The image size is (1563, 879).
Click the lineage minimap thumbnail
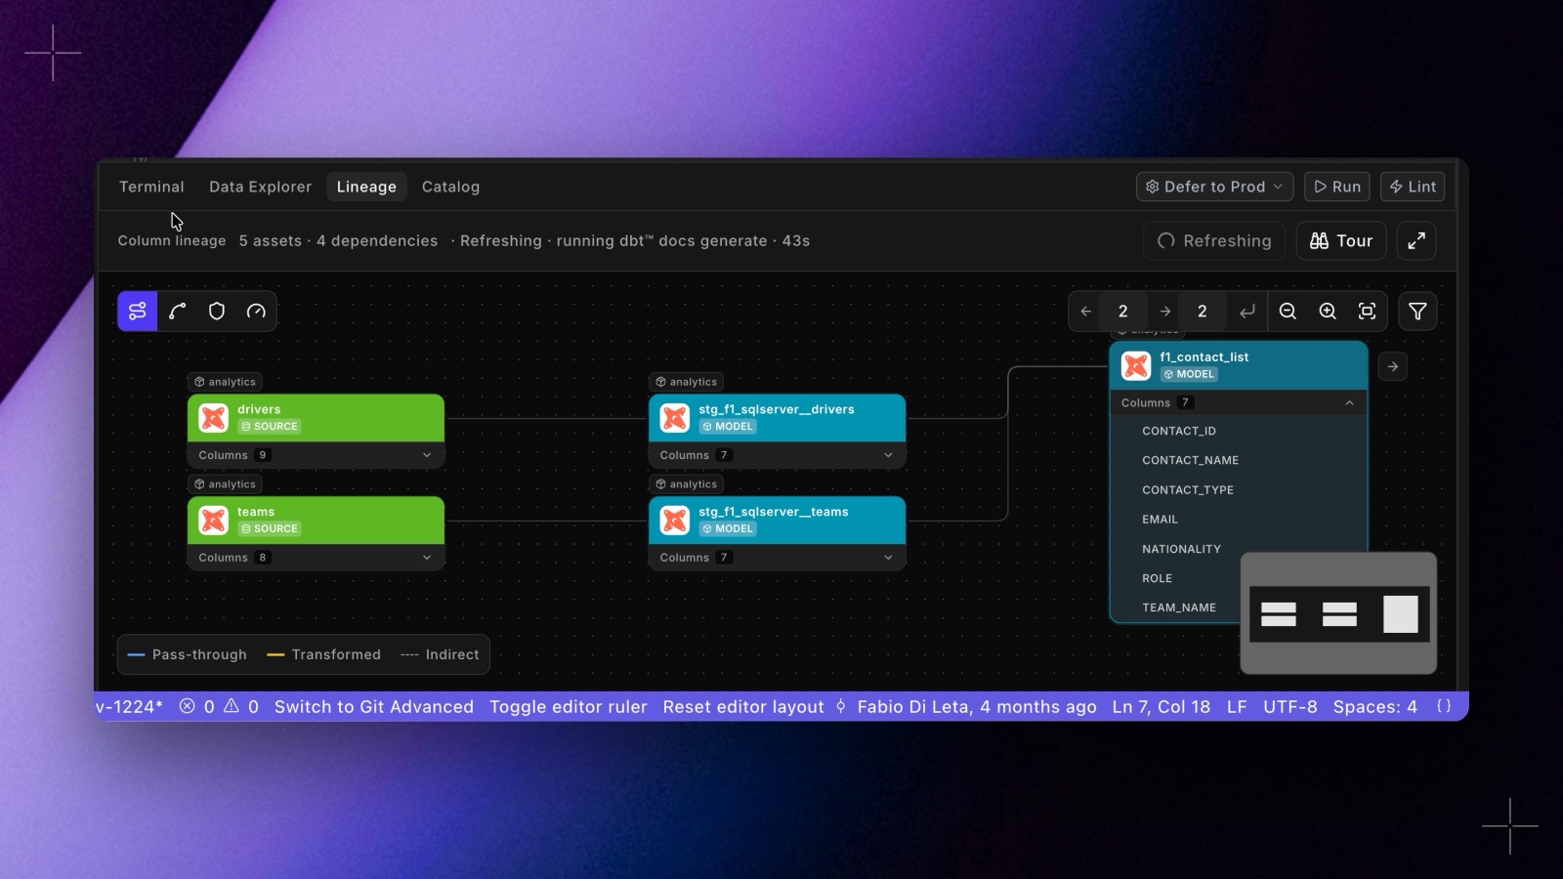pos(1338,613)
